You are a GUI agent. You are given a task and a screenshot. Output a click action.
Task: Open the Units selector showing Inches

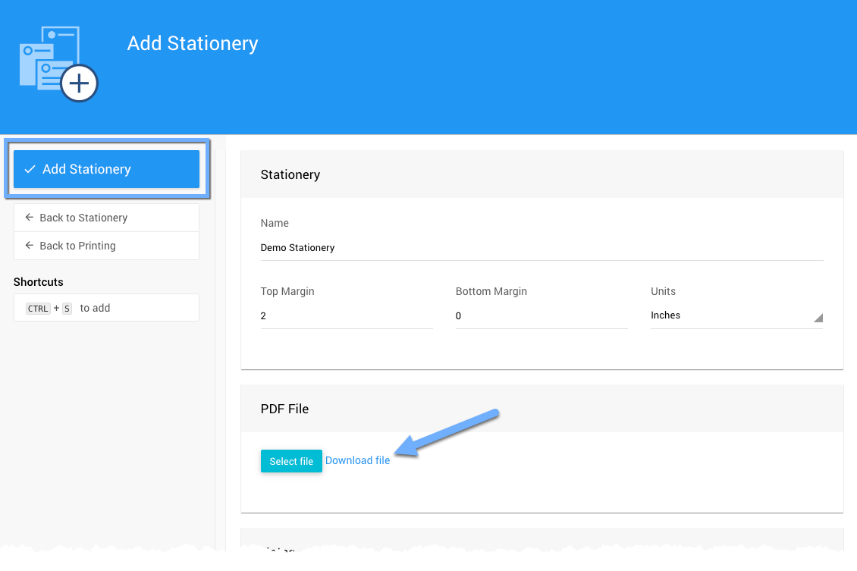(728, 315)
